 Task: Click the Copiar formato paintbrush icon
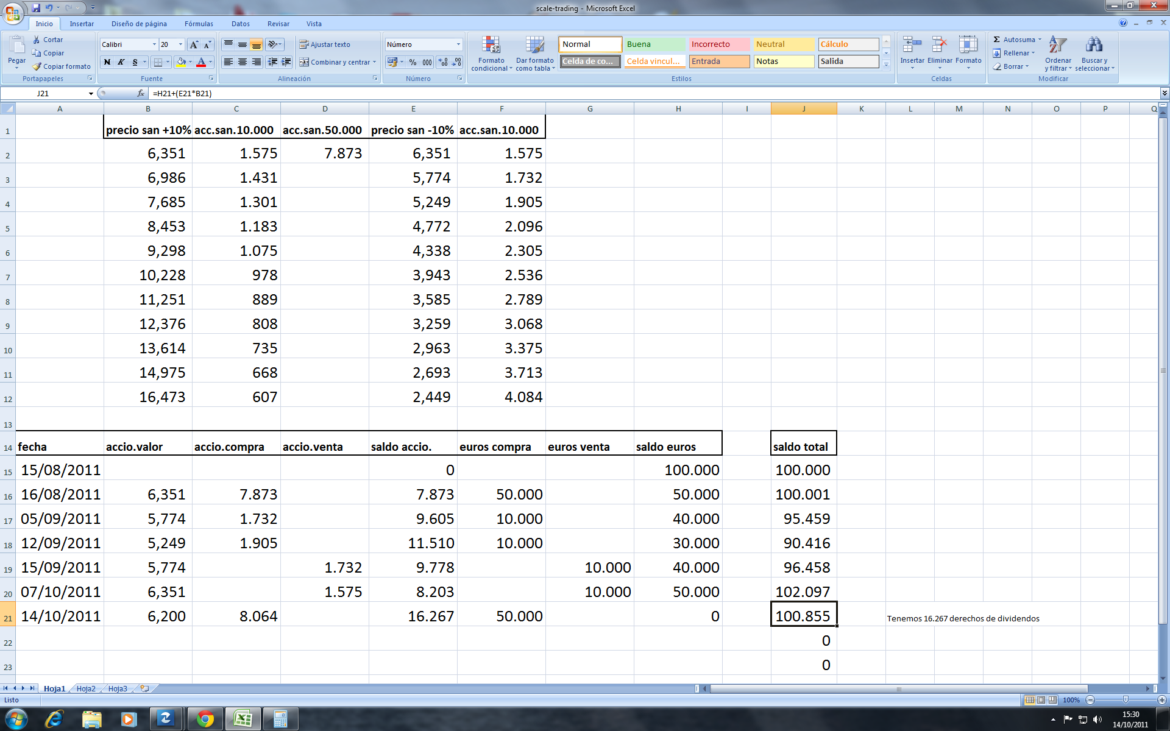37,66
